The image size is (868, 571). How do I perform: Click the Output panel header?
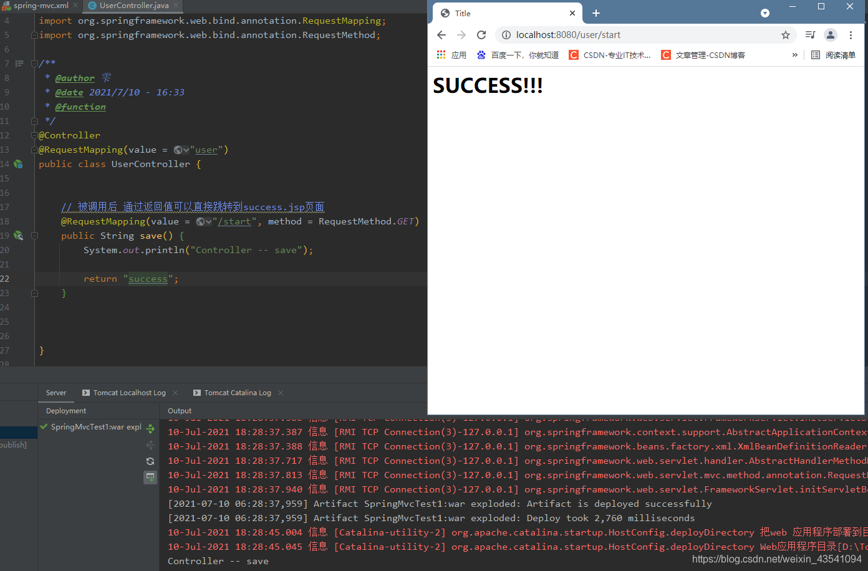[180, 411]
